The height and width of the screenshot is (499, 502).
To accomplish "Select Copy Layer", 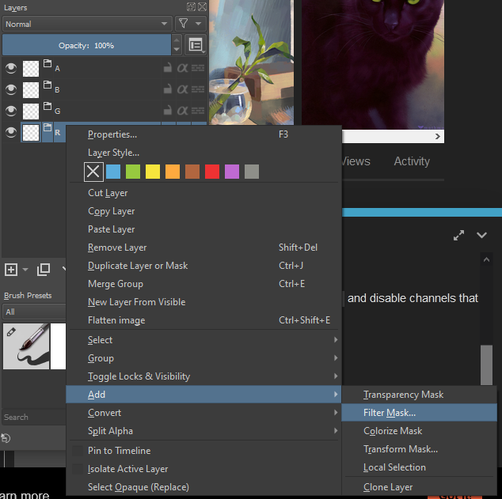I will (204, 211).
